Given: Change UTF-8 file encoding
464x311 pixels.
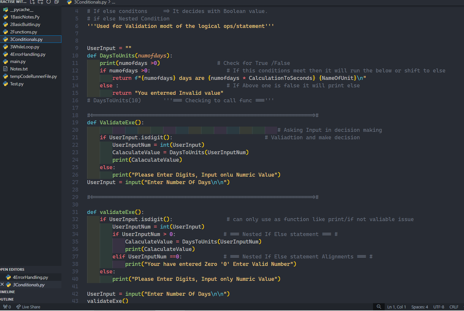Looking at the screenshot, I should tap(438, 307).
